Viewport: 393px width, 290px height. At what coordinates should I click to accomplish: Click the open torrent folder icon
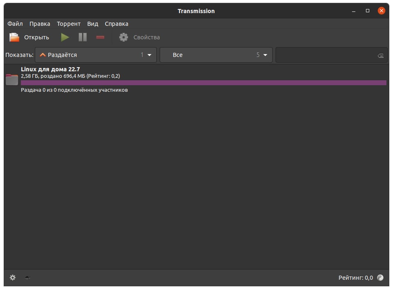point(14,37)
